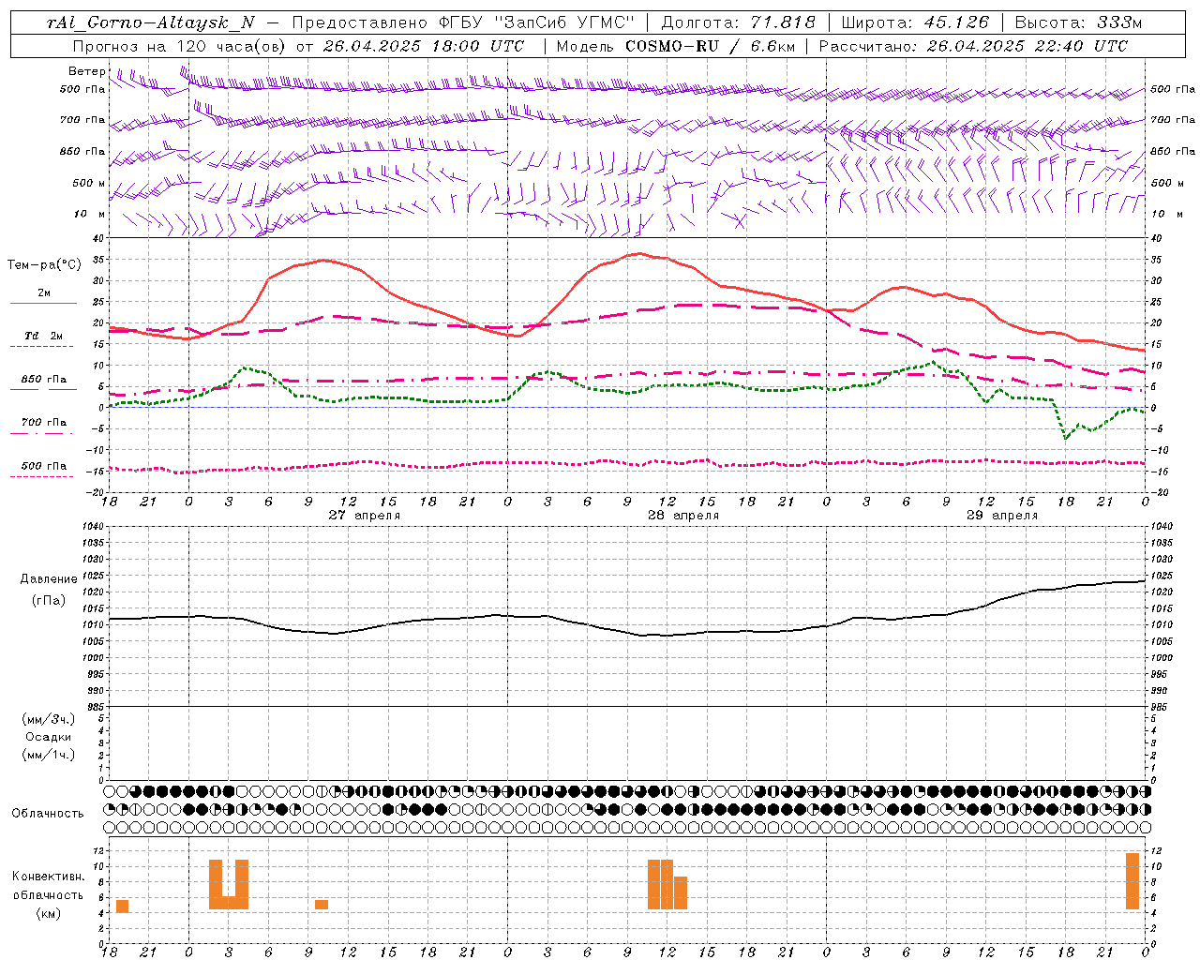The image size is (1200, 960).
Task: Click the last orange convective bar on 29 апреля
Action: click(1132, 881)
